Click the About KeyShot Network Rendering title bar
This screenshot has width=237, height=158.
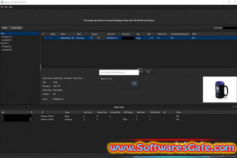click(x=119, y=72)
